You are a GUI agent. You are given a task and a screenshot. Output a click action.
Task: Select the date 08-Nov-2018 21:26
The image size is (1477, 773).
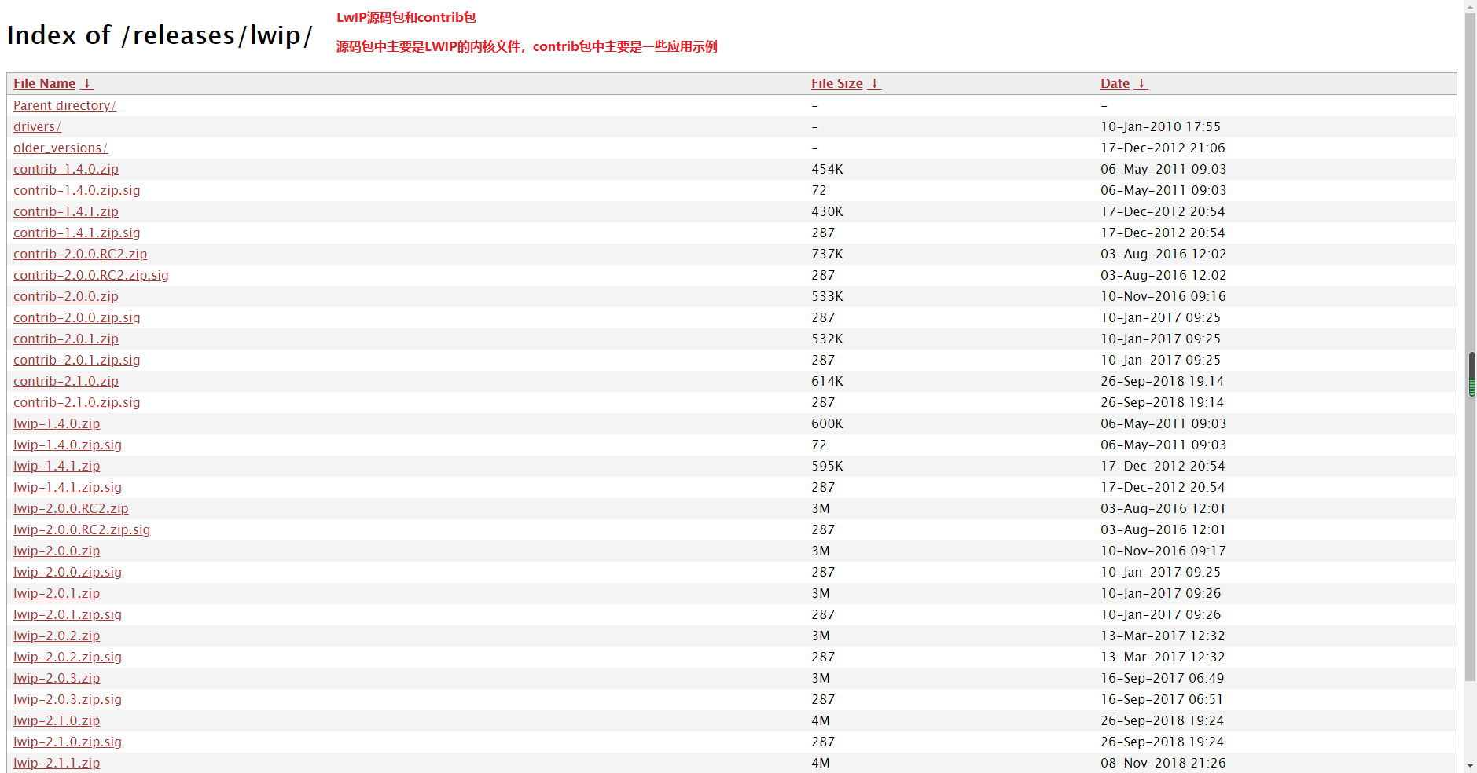point(1163,763)
